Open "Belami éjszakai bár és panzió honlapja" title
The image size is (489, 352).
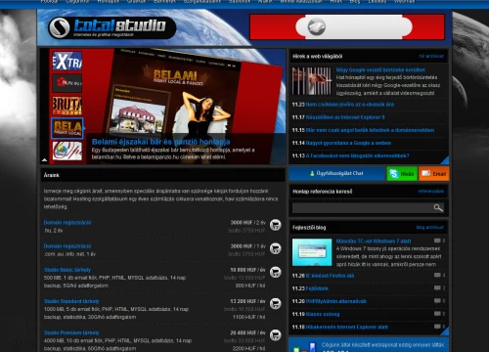[x=160, y=142]
